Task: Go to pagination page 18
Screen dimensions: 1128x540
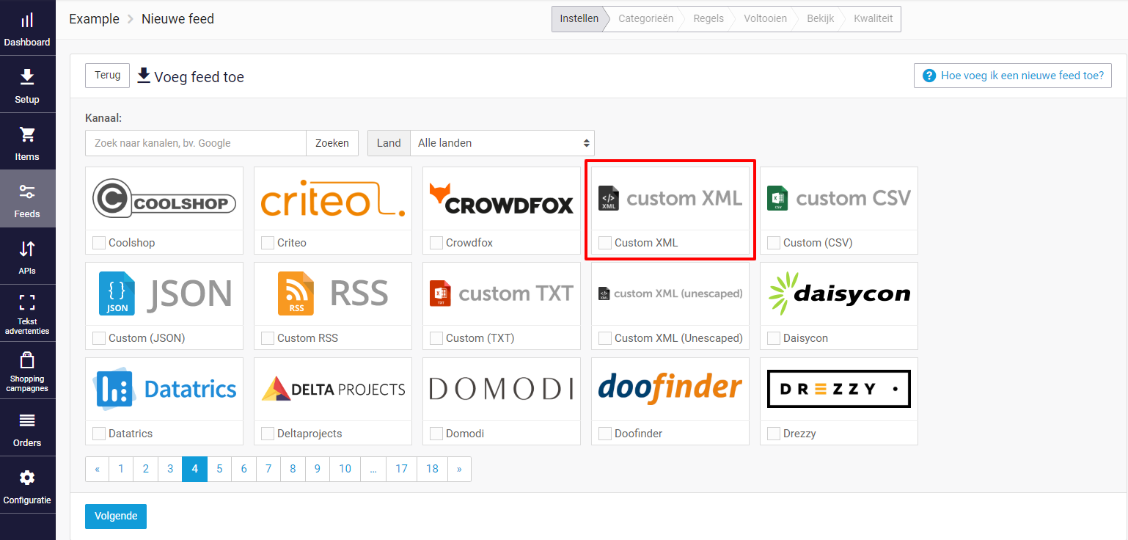Action: pyautogui.click(x=433, y=469)
